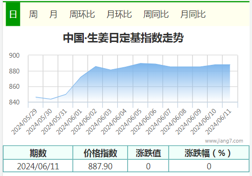Switch to the 周 (weekly) tab
Screen dimensions: 252x176
point(33,14)
